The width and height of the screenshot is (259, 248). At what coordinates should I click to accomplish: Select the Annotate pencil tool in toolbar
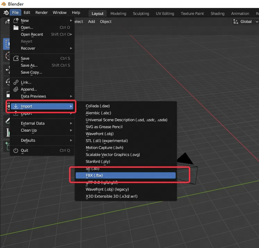(7, 121)
